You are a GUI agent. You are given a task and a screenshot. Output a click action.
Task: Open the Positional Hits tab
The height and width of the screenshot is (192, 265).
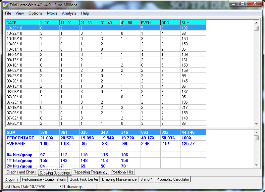click(x=122, y=172)
